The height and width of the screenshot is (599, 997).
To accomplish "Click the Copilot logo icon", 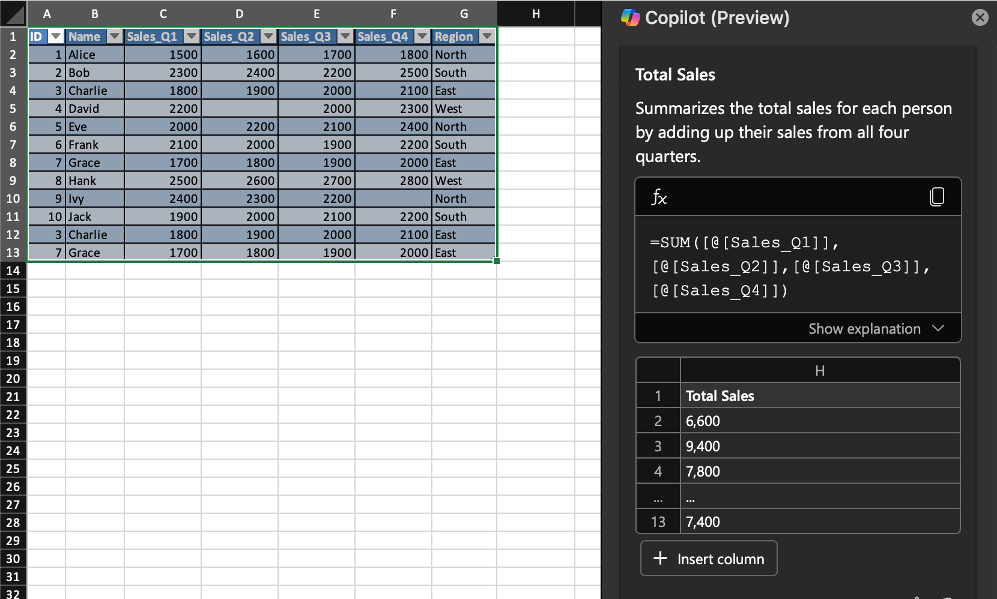I will (630, 17).
